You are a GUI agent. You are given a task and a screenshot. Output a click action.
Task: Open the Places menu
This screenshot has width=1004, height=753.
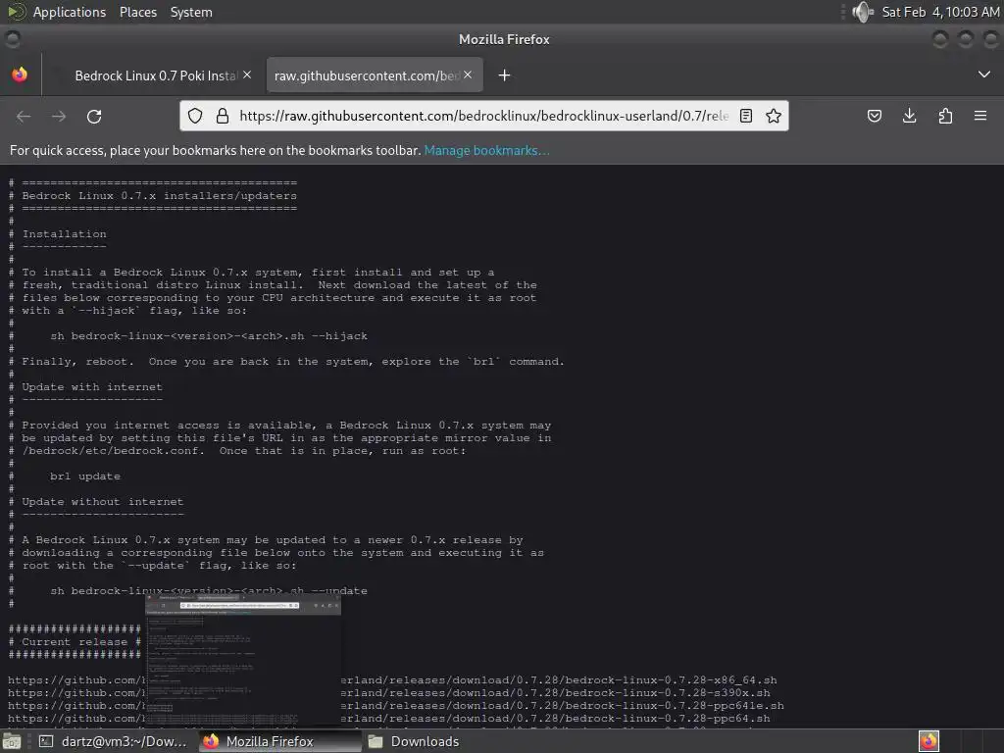pos(138,12)
